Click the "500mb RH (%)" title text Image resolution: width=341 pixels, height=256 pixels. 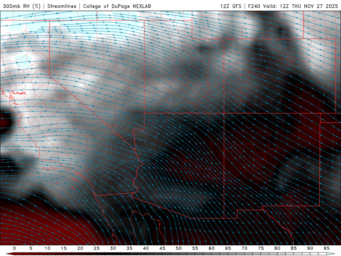pyautogui.click(x=22, y=6)
